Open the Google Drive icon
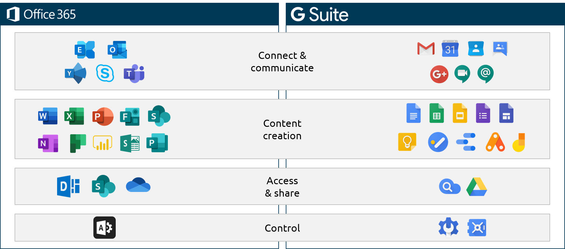Viewport: 565px width, 249px height. [477, 187]
